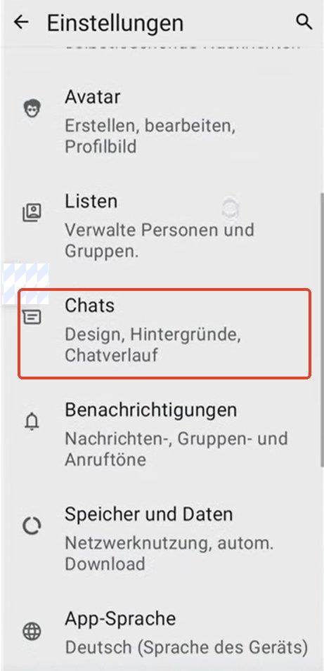Open Speicher und Daten settings
Screen dimensions: 324x671
pos(162,539)
